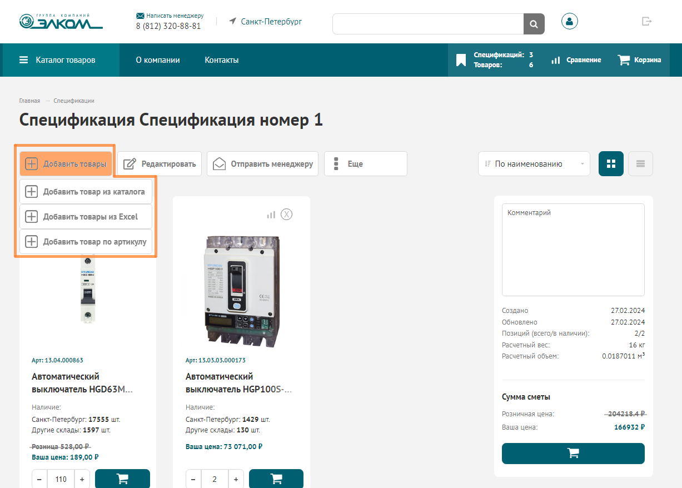Click the search magnifier button
Screen dimensions: 682x488
pyautogui.click(x=534, y=24)
